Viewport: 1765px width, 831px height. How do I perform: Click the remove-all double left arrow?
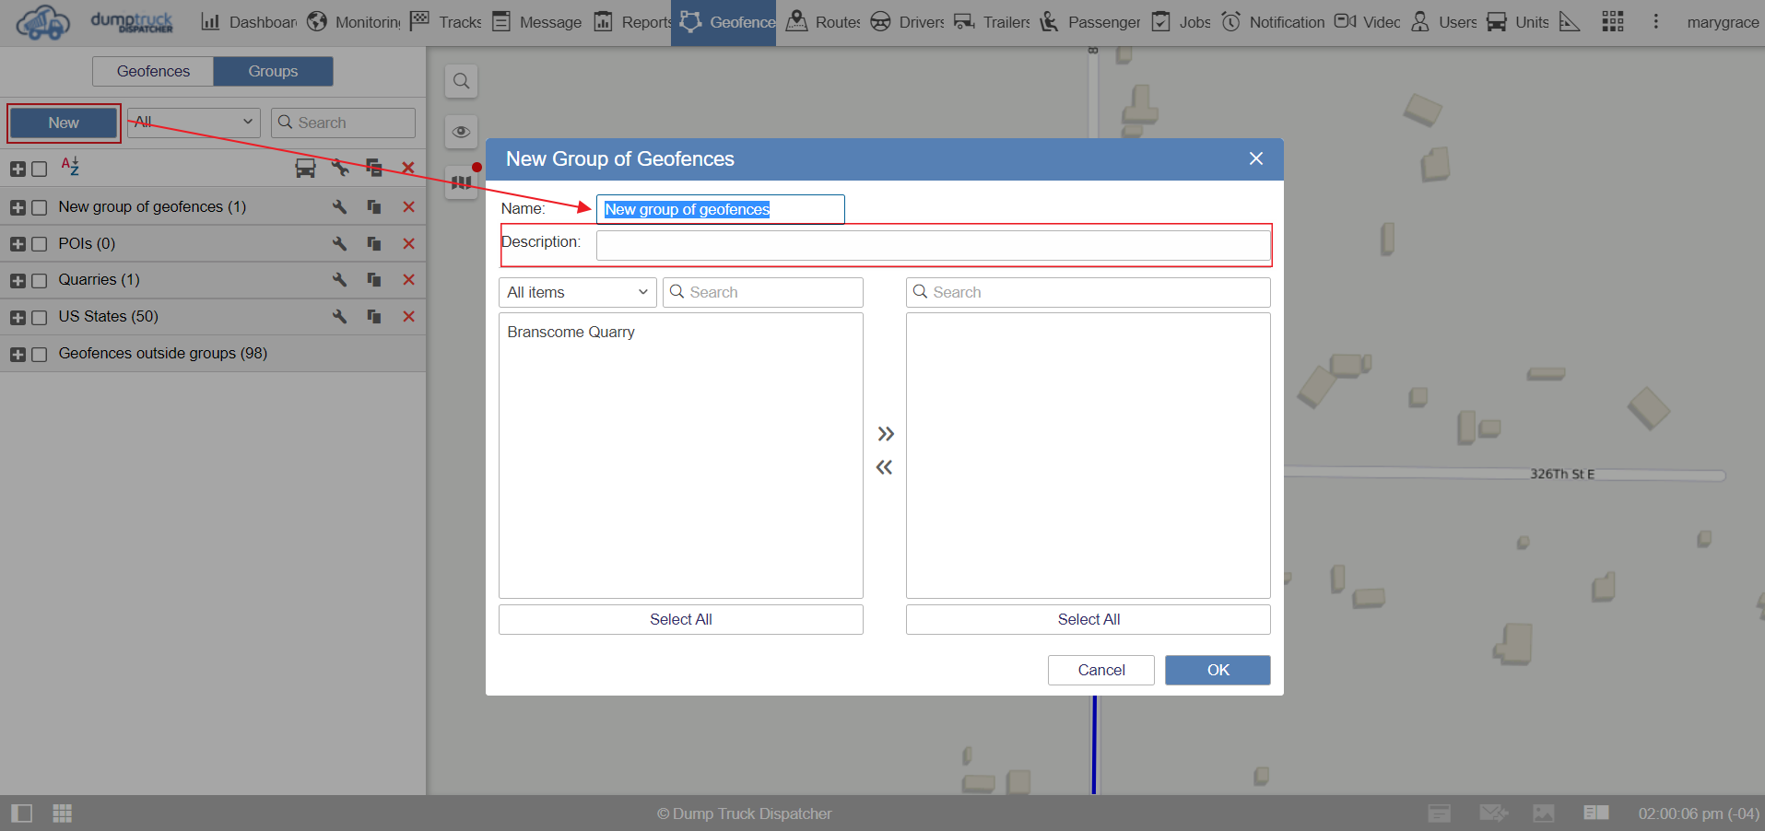885,467
